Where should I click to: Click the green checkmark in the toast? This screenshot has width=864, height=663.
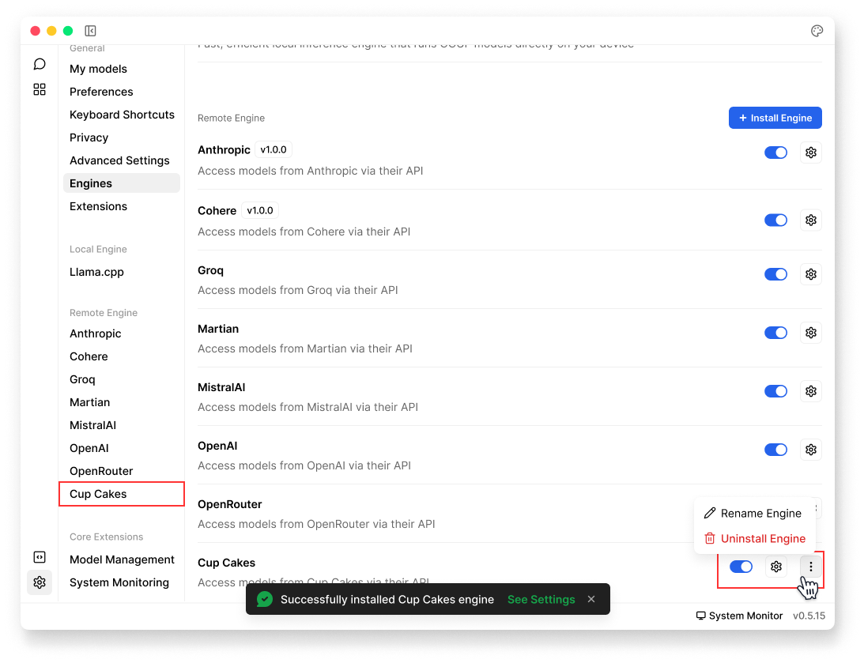click(x=265, y=599)
